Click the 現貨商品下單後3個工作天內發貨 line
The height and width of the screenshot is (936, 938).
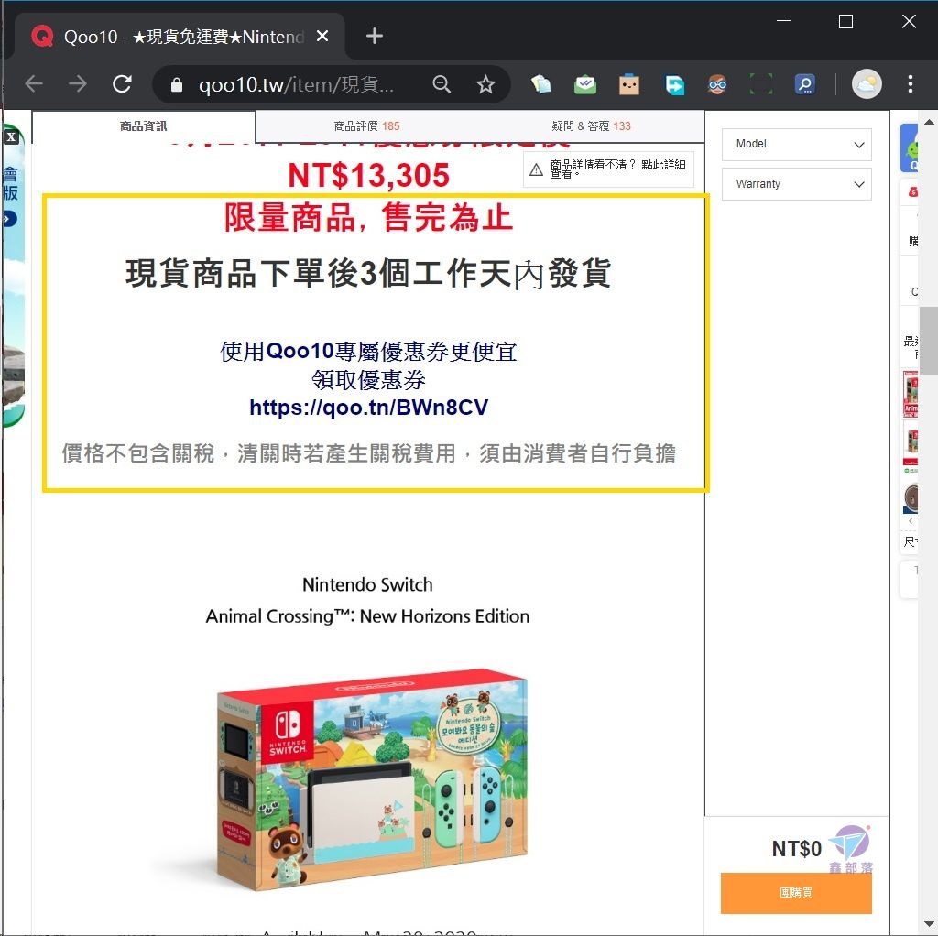[x=368, y=273]
